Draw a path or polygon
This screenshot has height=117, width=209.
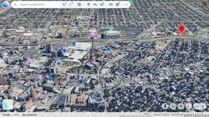[x=95, y=5]
